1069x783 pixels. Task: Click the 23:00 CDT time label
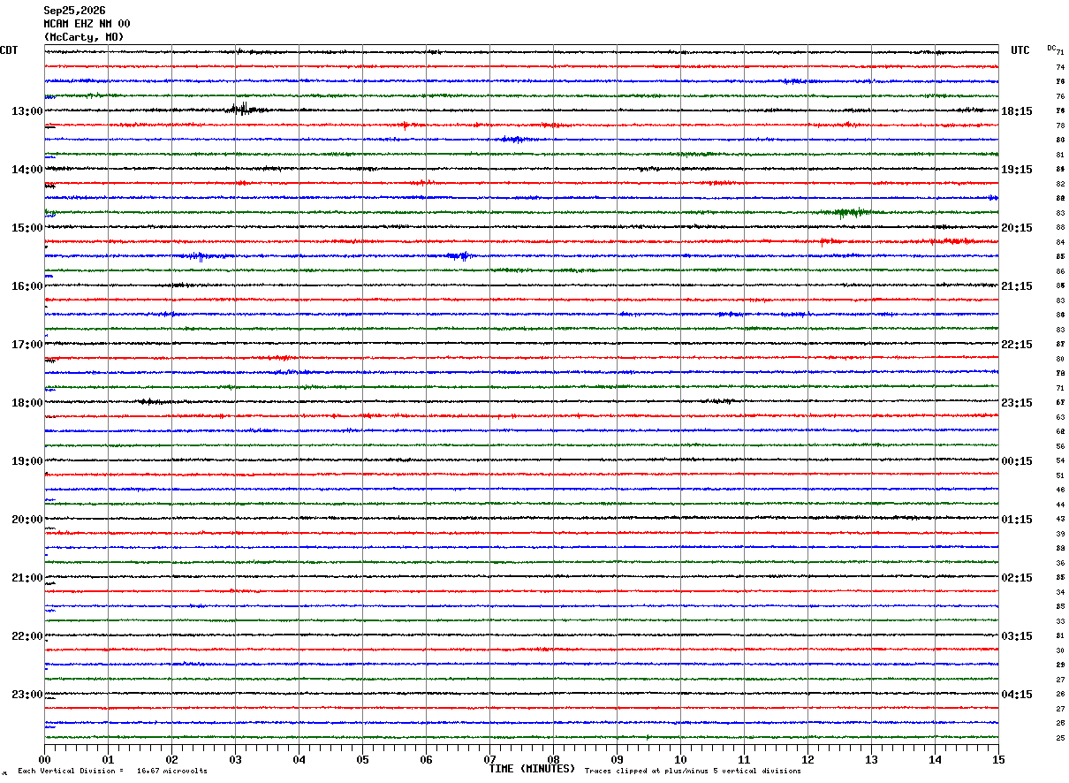pos(27,694)
